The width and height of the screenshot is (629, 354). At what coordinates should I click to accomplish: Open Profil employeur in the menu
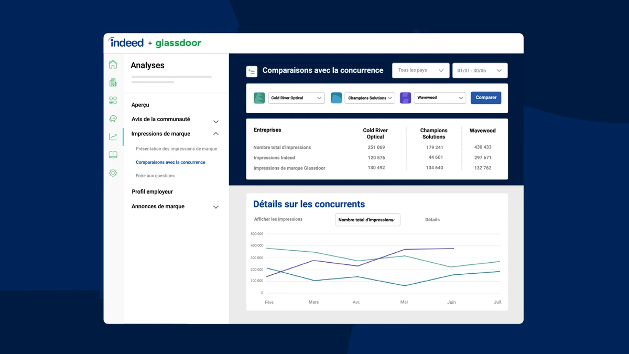152,192
